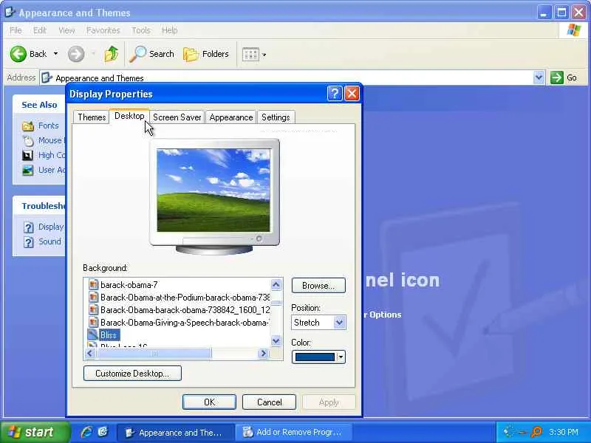Click the Sound troubleshooter help icon
591x443 pixels.
tap(28, 242)
